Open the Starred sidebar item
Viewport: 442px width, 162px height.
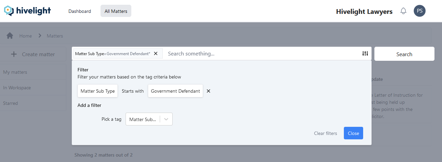point(10,103)
